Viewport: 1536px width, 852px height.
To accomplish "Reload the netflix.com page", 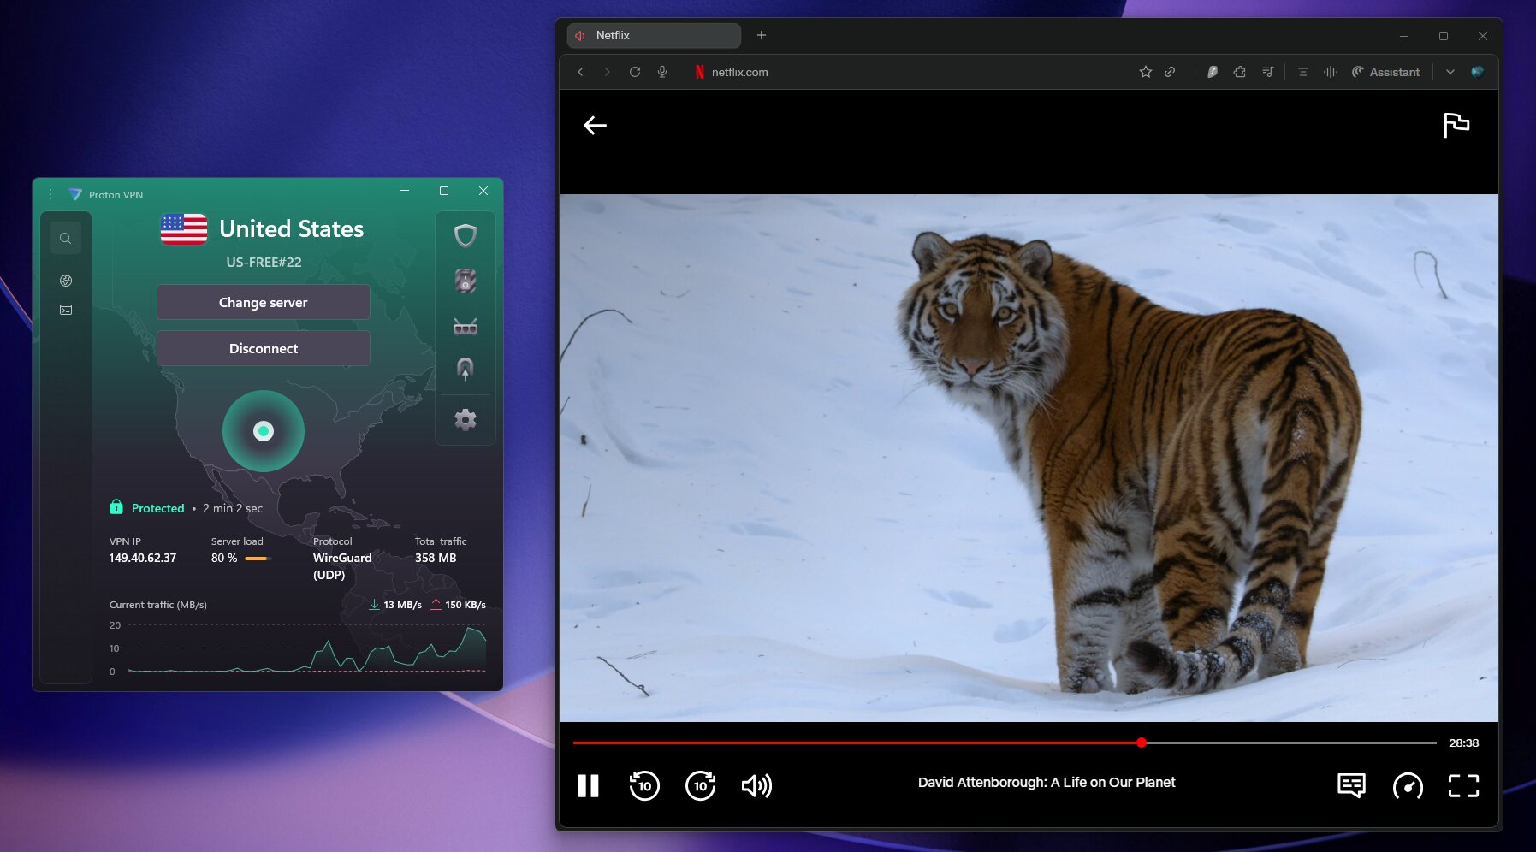I will coord(635,72).
